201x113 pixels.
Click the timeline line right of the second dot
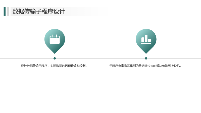coord(174,59)
